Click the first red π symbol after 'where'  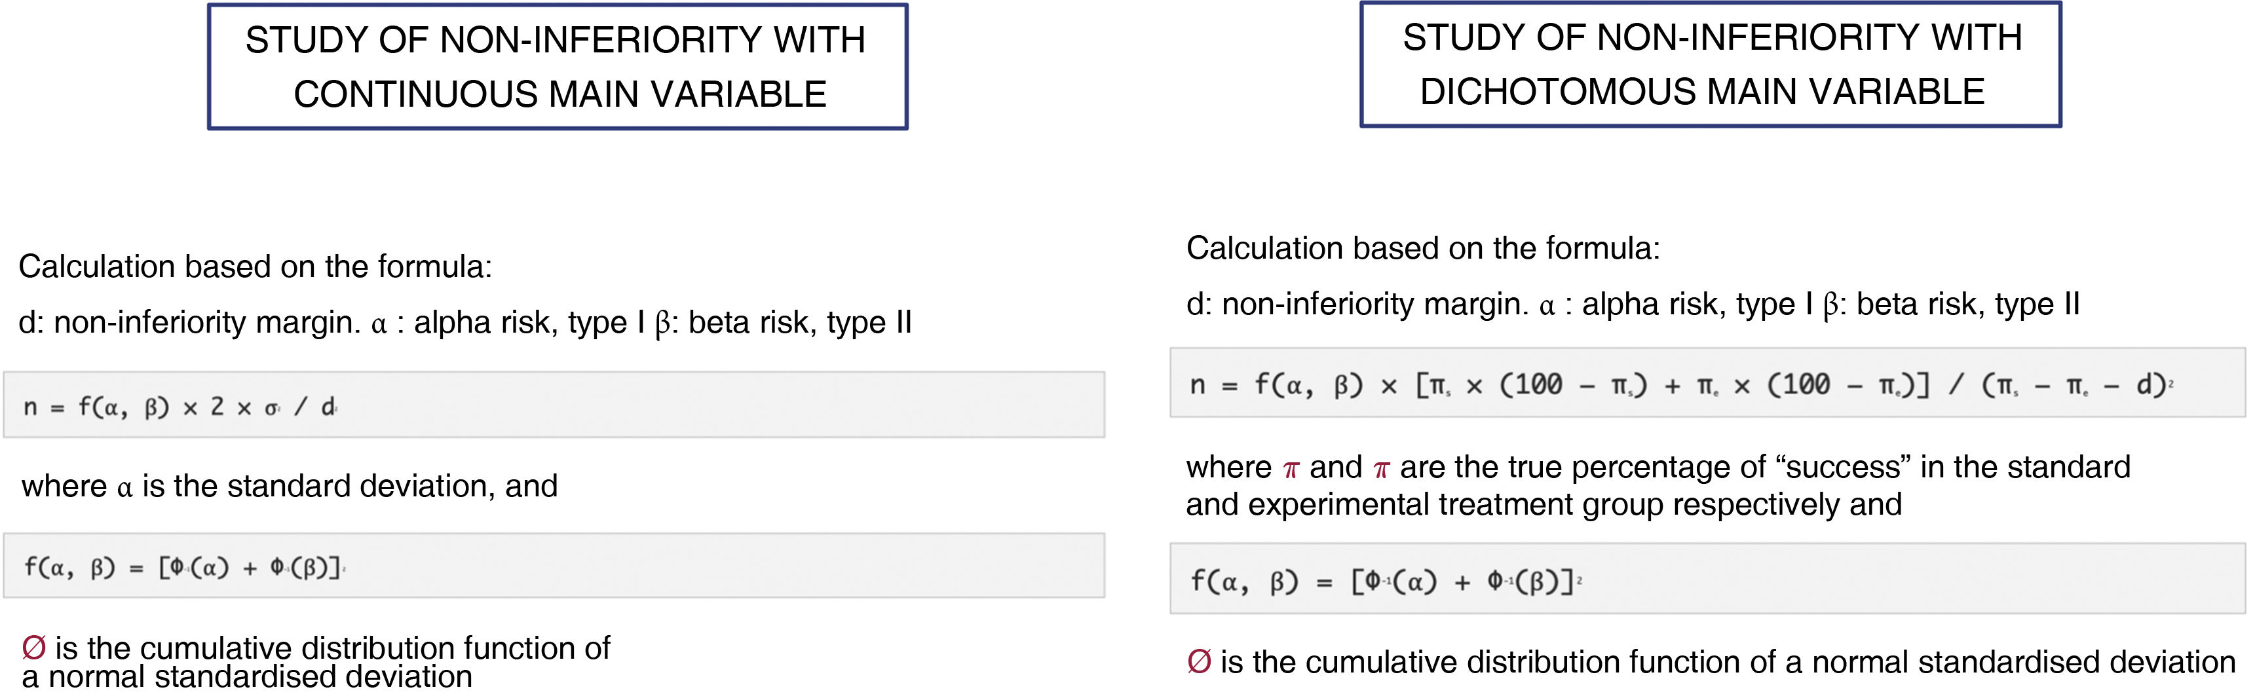pos(1291,469)
